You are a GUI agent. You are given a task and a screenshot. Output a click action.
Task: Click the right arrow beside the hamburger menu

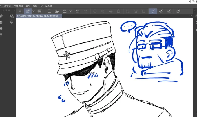tap(14, 10)
